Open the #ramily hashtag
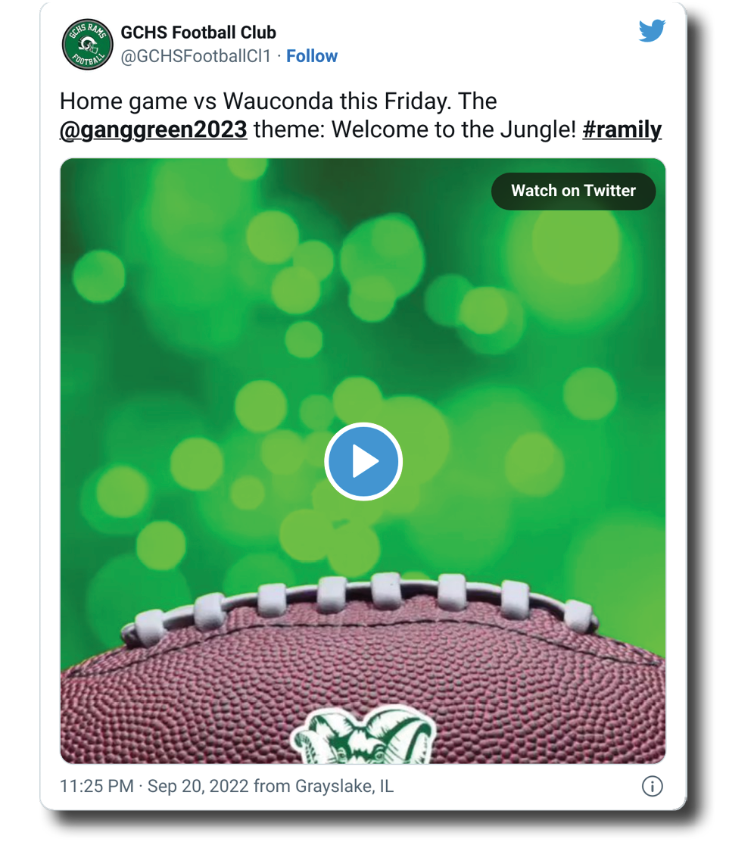 pos(622,129)
